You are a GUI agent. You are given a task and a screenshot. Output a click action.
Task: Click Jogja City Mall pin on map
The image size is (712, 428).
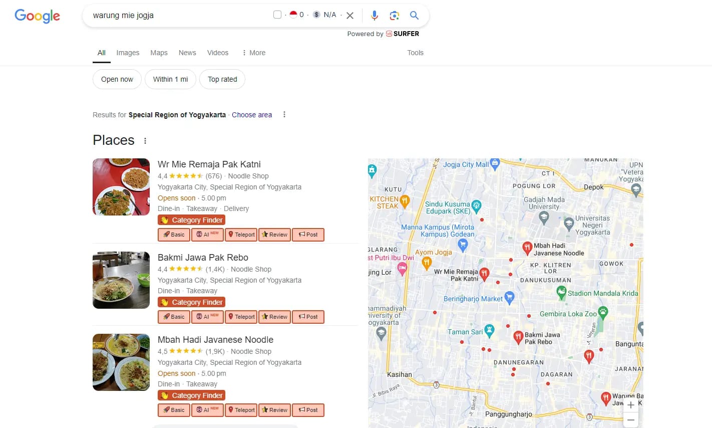coord(495,163)
